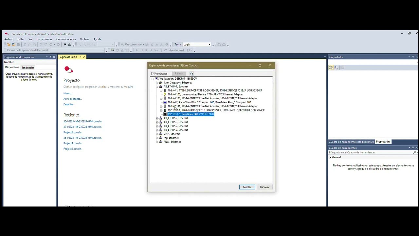The height and width of the screenshot is (236, 419).
Task: Maximize the Explorador de conexiones dialog
Action: [260, 65]
